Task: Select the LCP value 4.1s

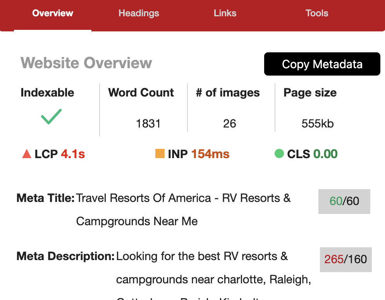Action: (73, 154)
